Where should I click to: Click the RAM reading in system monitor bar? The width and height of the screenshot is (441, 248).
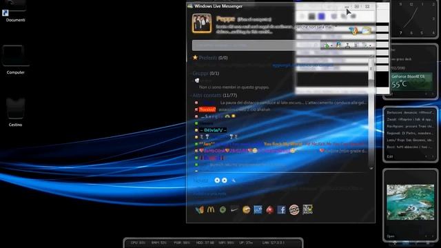[159, 242]
